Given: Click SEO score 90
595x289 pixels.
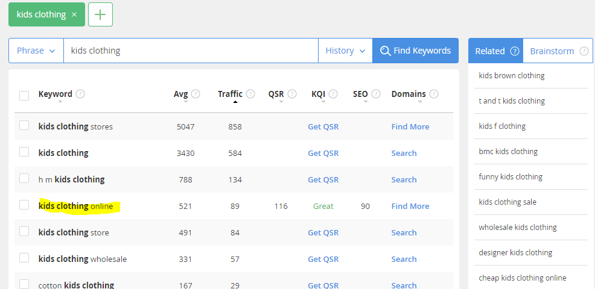Looking at the screenshot, I should click(x=366, y=206).
